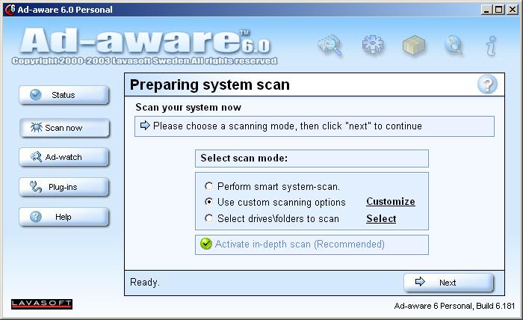Image resolution: width=523 pixels, height=320 pixels.
Task: Maximize the Ad-aware window
Action: coord(498,10)
